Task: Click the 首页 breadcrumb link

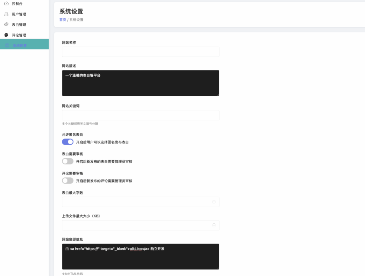Action: tap(62, 20)
